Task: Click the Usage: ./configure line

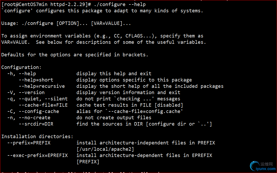Action: 66,23
